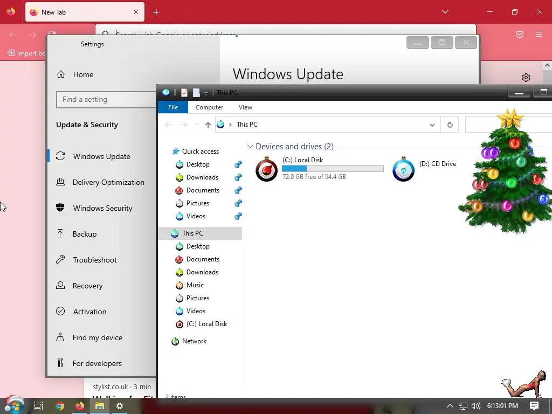Screen dimensions: 552x414
Task: Open the (C:) Local Disk drive icon
Action: pyautogui.click(x=266, y=169)
